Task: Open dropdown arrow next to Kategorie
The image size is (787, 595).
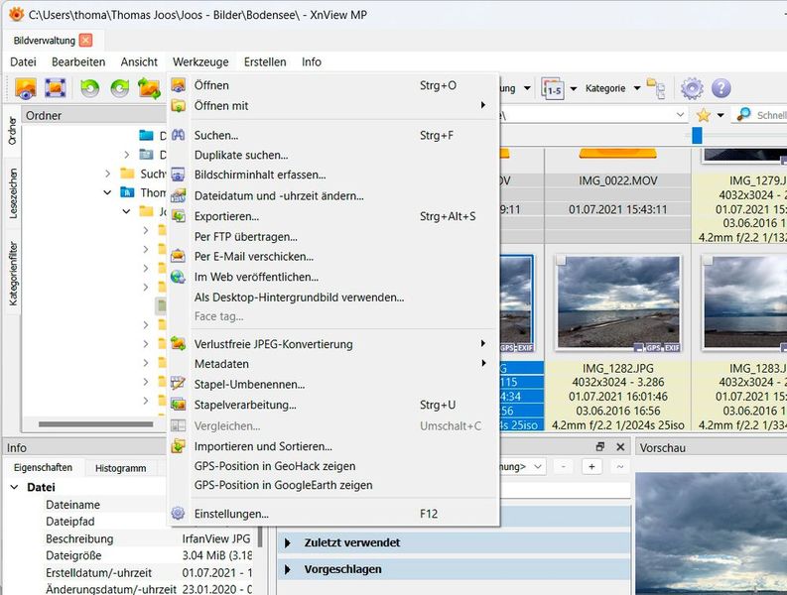Action: (637, 88)
